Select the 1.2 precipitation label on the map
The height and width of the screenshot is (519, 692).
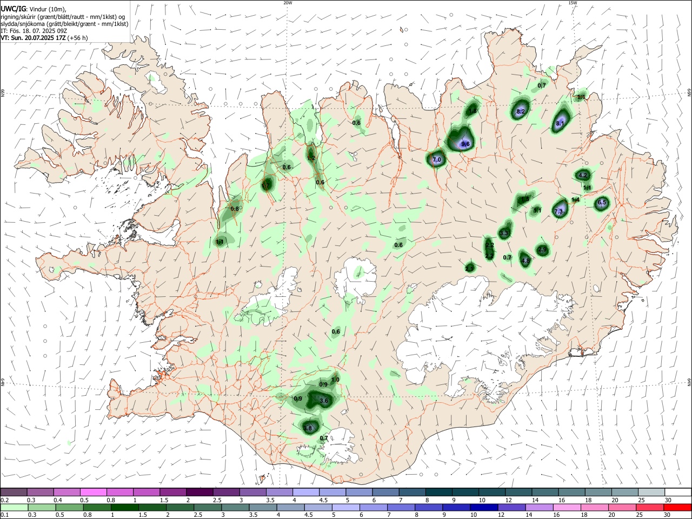[x=311, y=158]
